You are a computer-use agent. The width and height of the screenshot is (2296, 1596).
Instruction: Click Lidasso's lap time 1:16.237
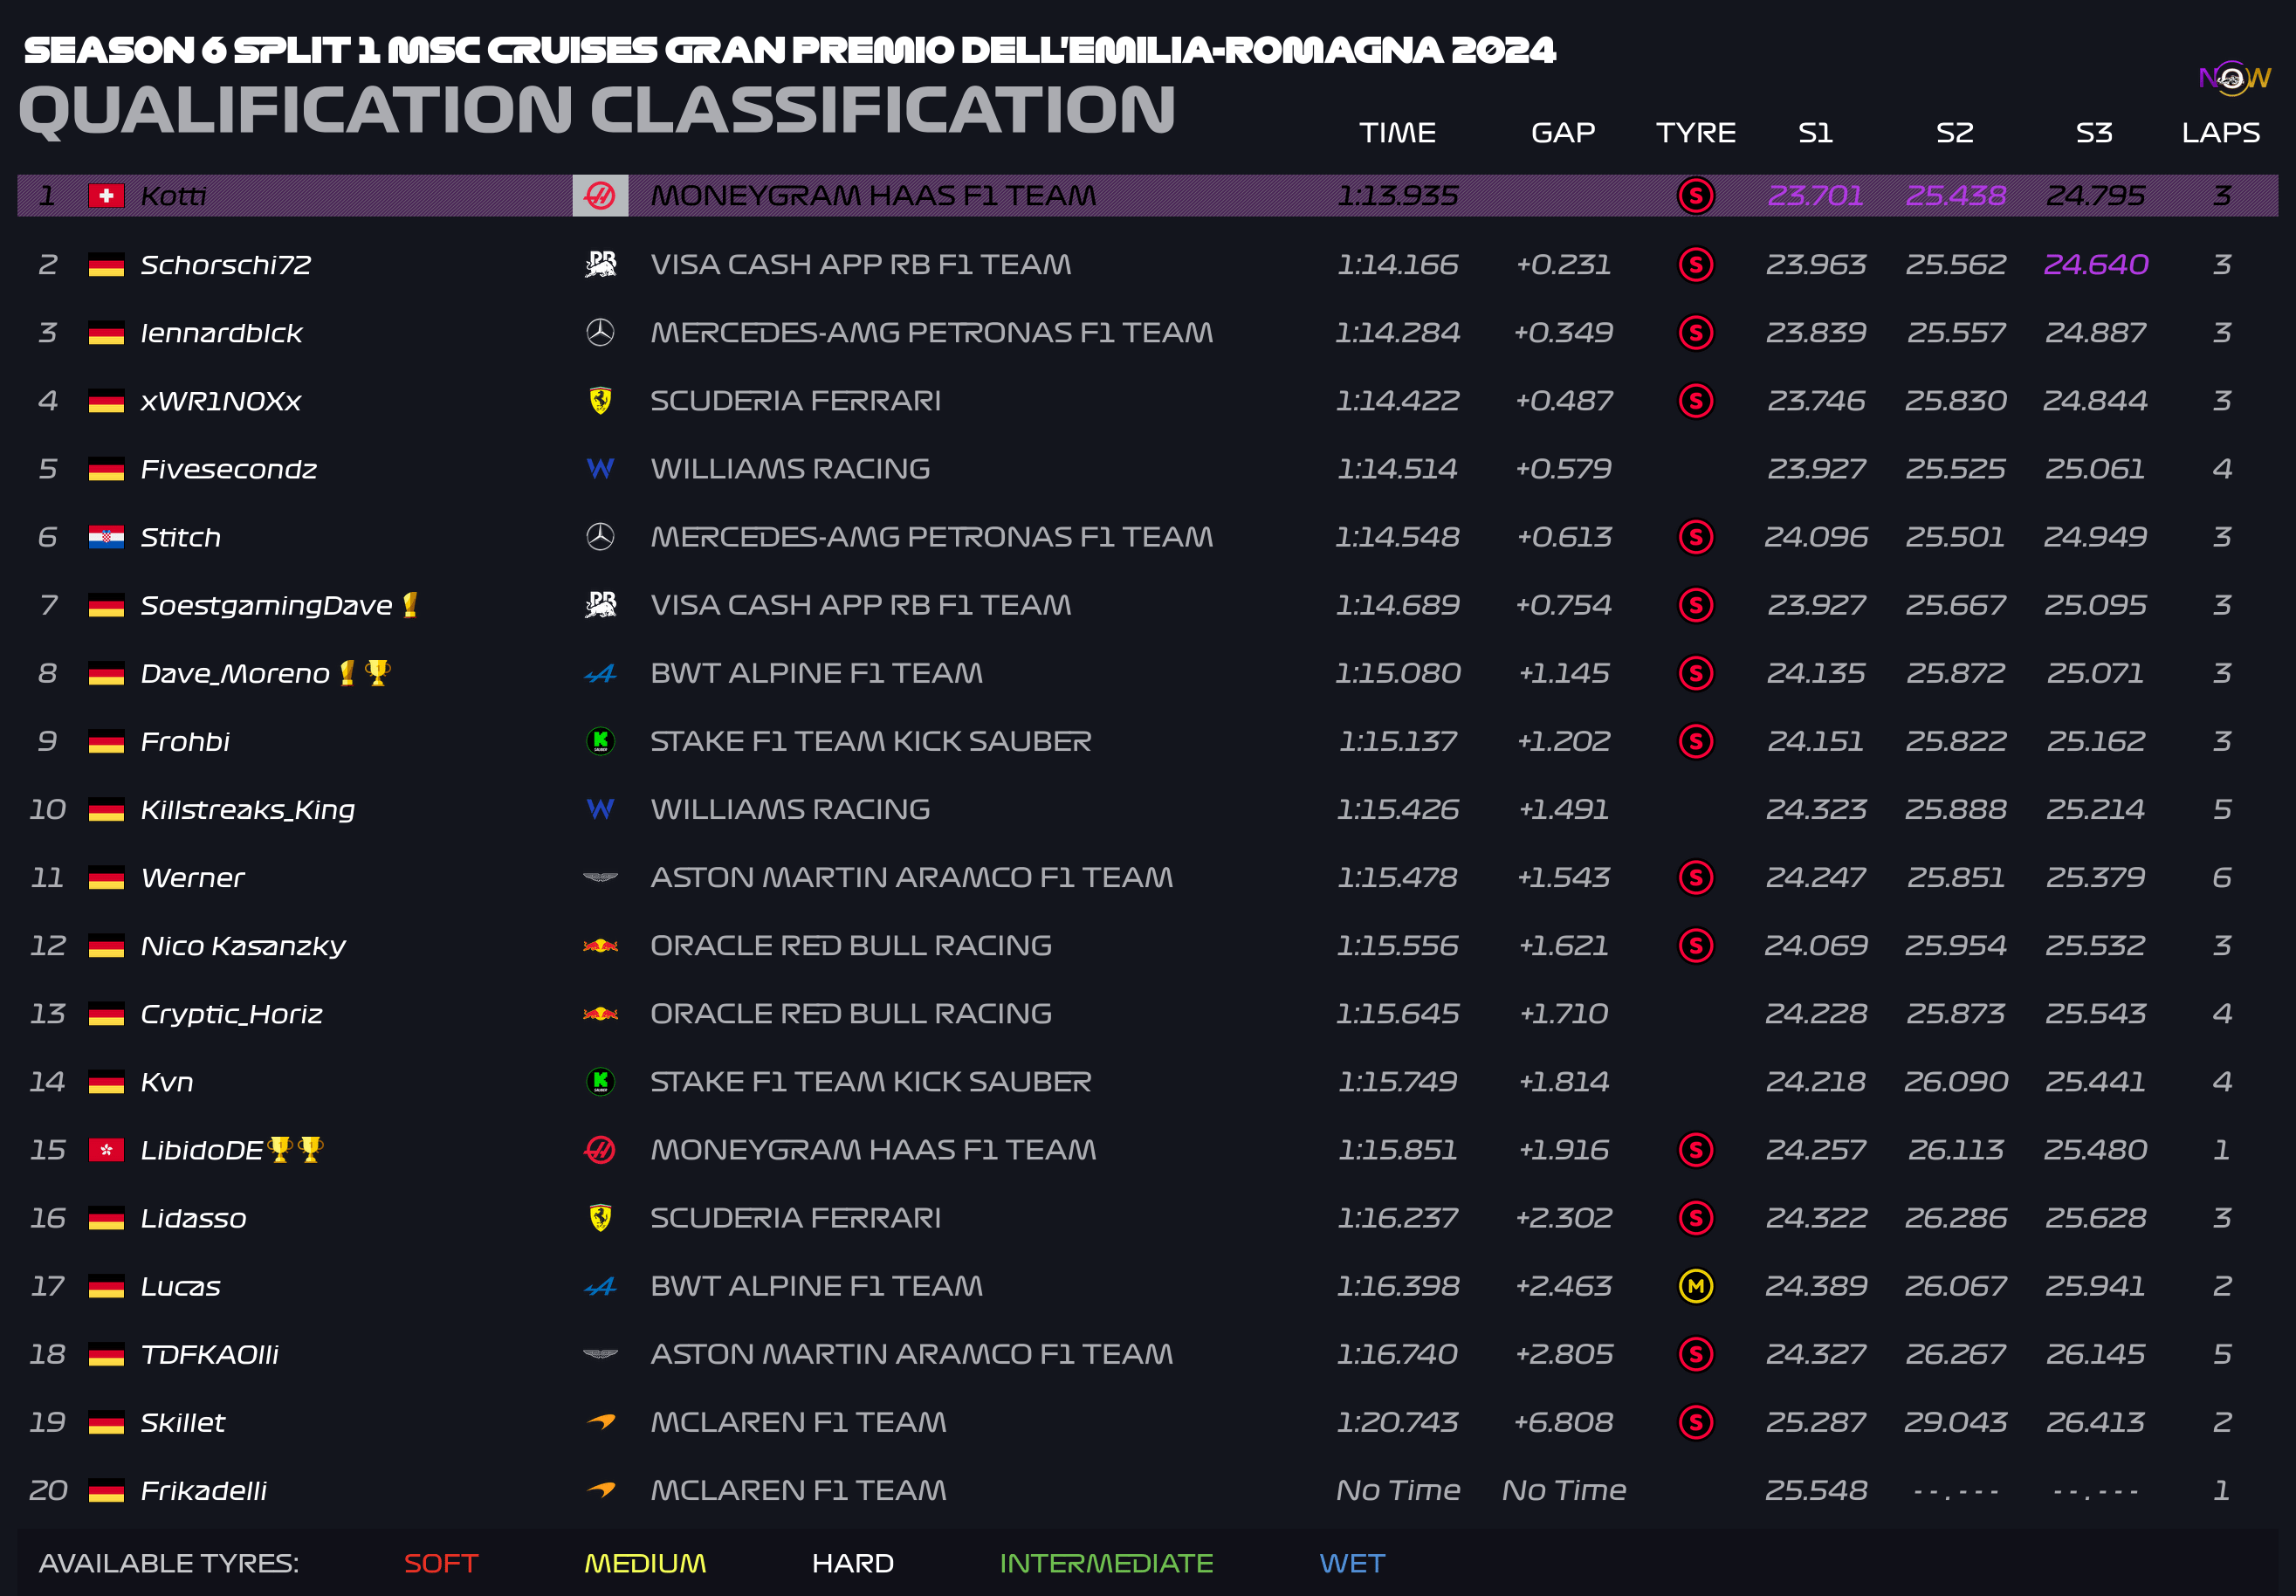pos(1397,1218)
